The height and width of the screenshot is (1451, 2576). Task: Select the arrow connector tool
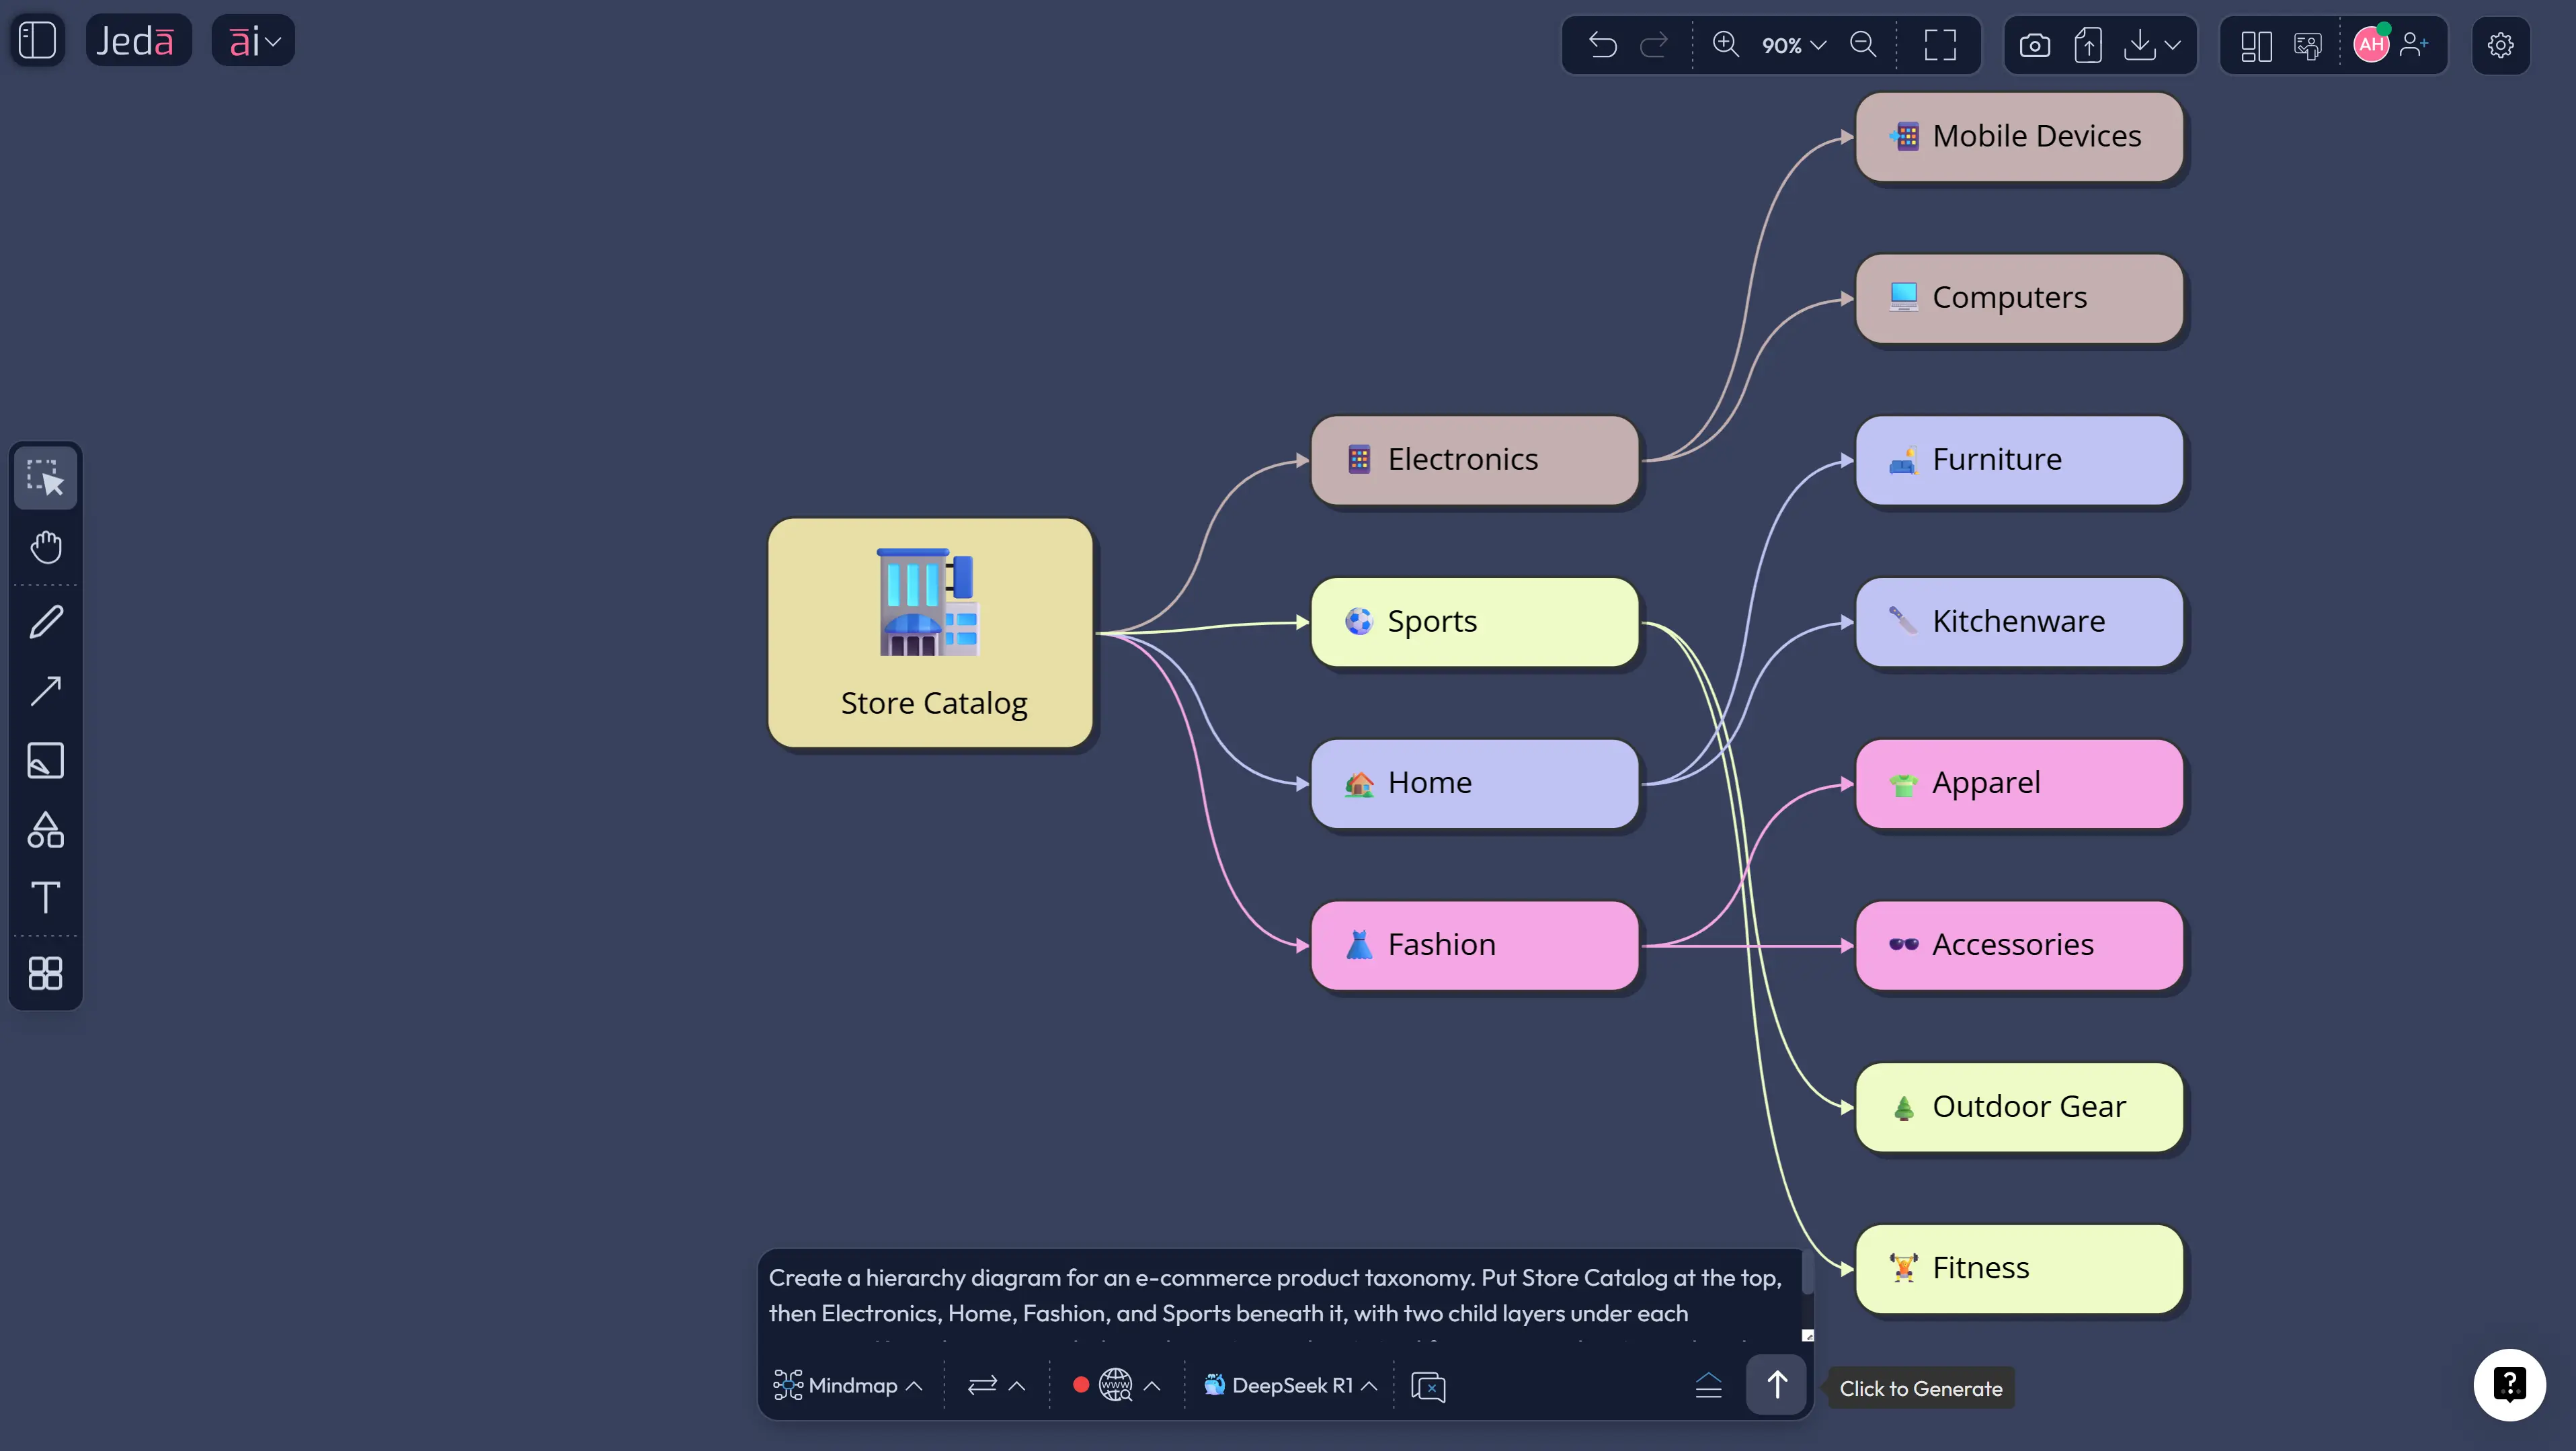pos(45,691)
